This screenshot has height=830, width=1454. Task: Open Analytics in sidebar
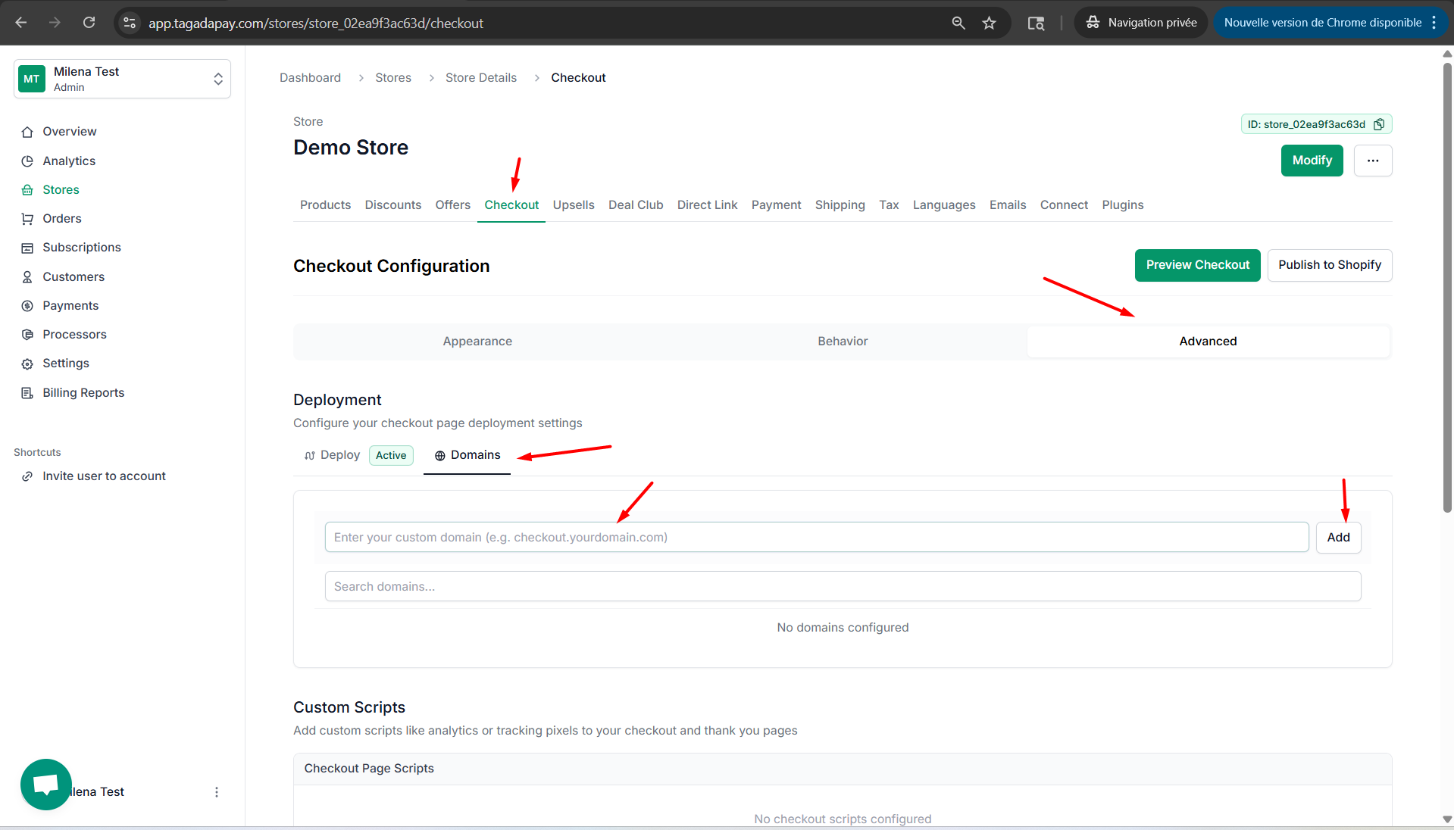(x=69, y=161)
